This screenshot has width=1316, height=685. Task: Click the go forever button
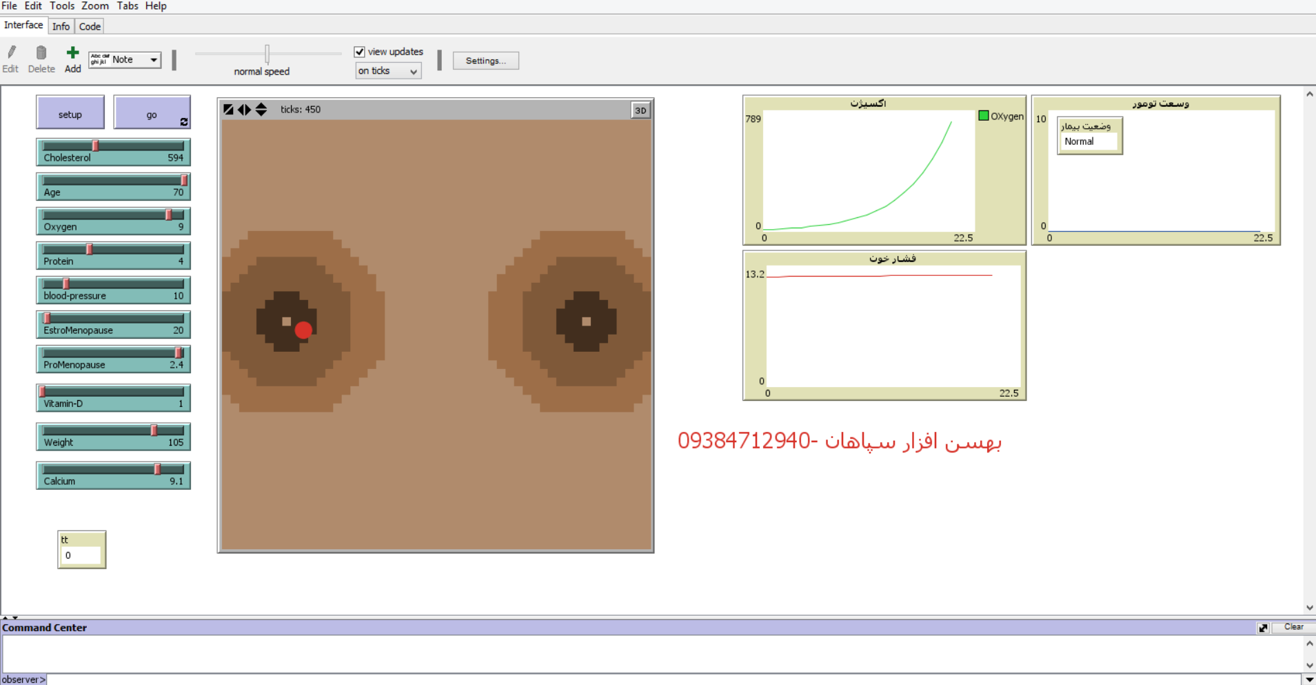click(152, 112)
